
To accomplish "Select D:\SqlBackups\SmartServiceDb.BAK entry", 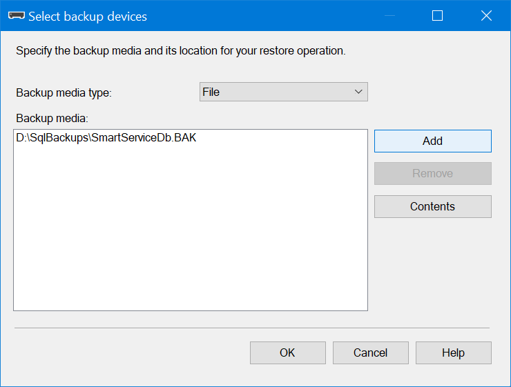I will click(106, 138).
